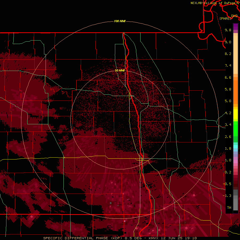The height and width of the screenshot is (240, 240).
Task: Click the TH label on the scale
Action: pyautogui.click(x=229, y=208)
